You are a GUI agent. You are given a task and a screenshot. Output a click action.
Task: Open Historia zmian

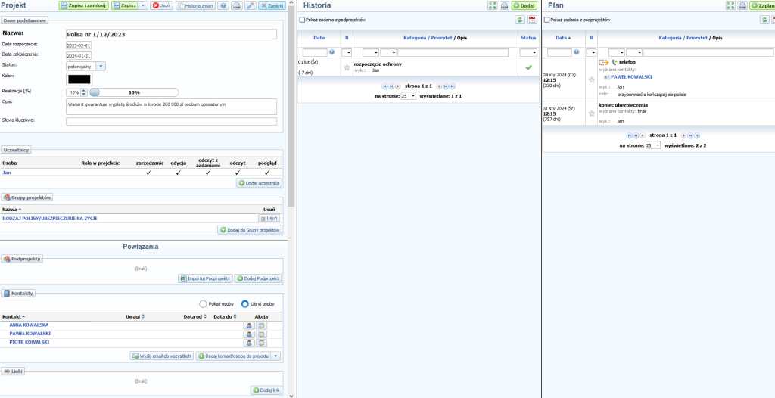[x=196, y=5]
